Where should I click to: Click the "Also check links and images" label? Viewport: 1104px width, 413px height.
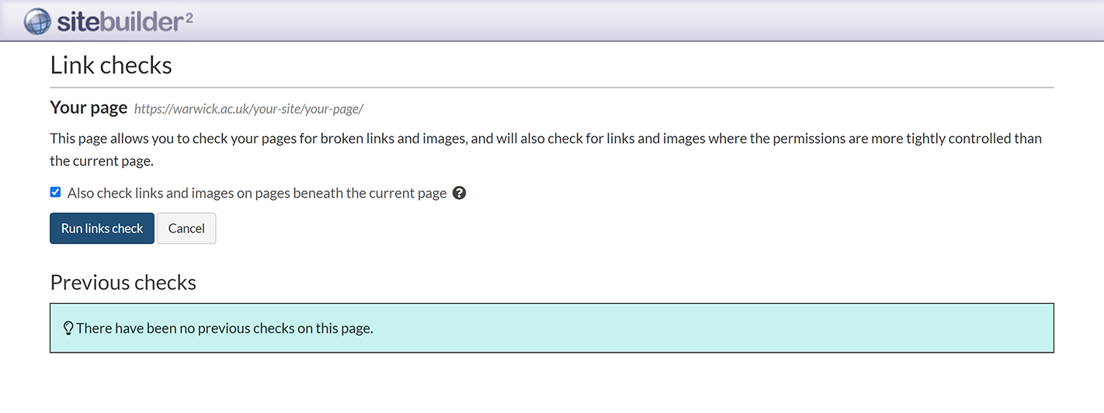(x=256, y=193)
